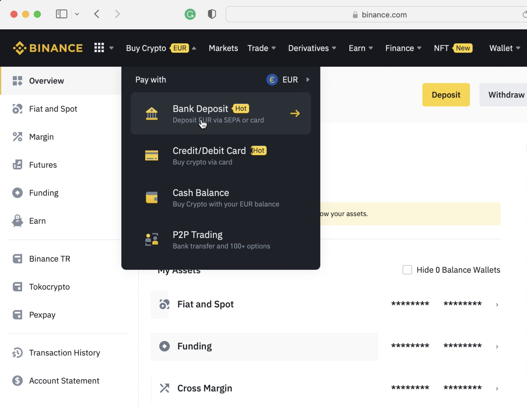The width and height of the screenshot is (527, 407).
Task: Click the Funding row icon in My Assets
Action: [x=164, y=346]
